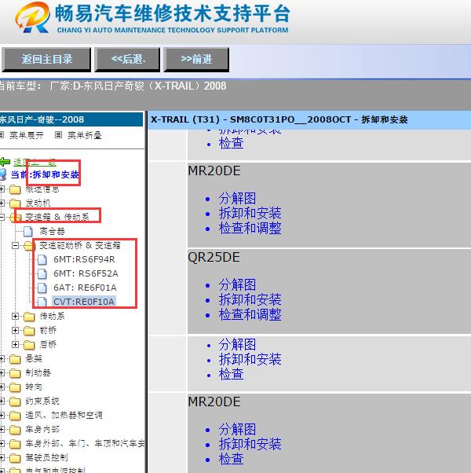This screenshot has height=473, width=471.
Task: Click the 约束系统 folder icon
Action: click(x=15, y=401)
